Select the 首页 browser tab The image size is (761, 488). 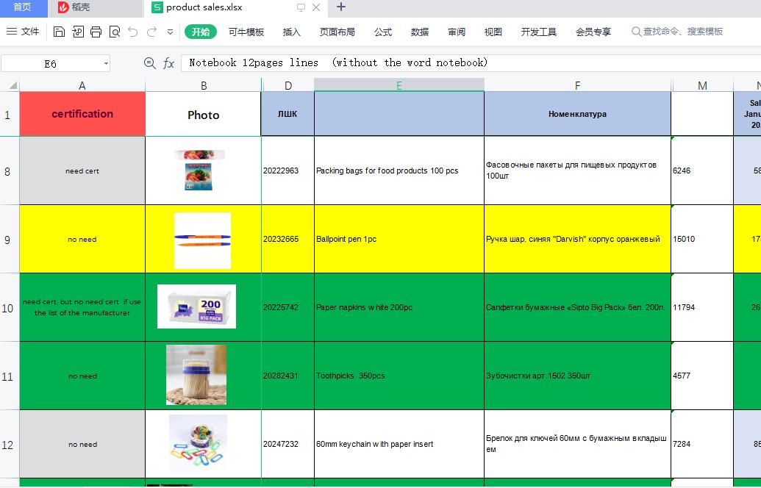[x=24, y=8]
